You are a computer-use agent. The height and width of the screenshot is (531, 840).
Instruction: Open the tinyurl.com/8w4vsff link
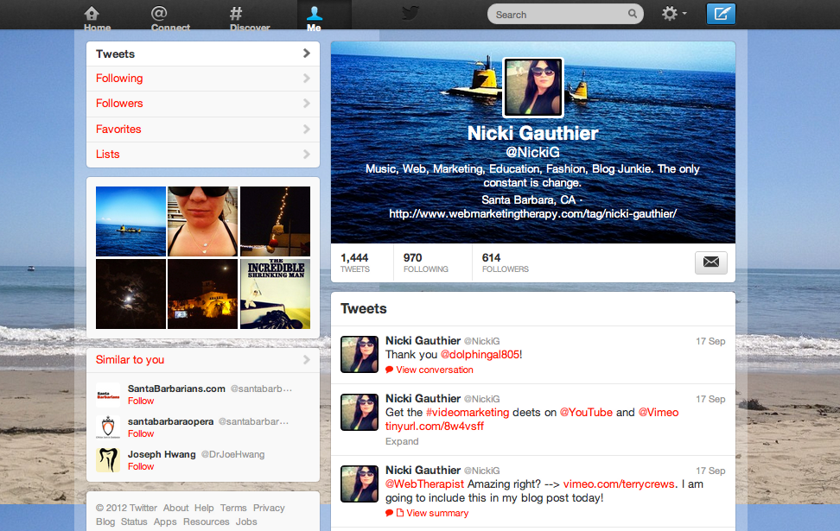(x=435, y=427)
